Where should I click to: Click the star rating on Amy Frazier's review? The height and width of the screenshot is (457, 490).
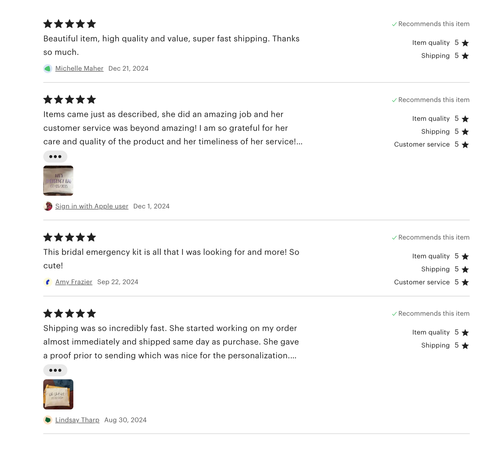(70, 237)
